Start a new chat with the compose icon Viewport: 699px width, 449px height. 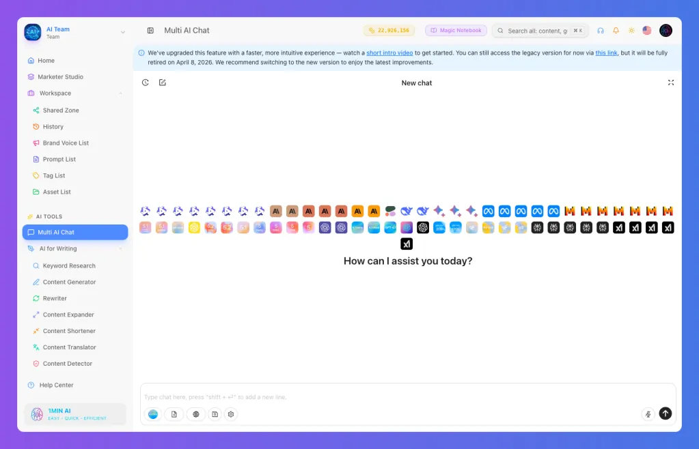click(x=162, y=83)
